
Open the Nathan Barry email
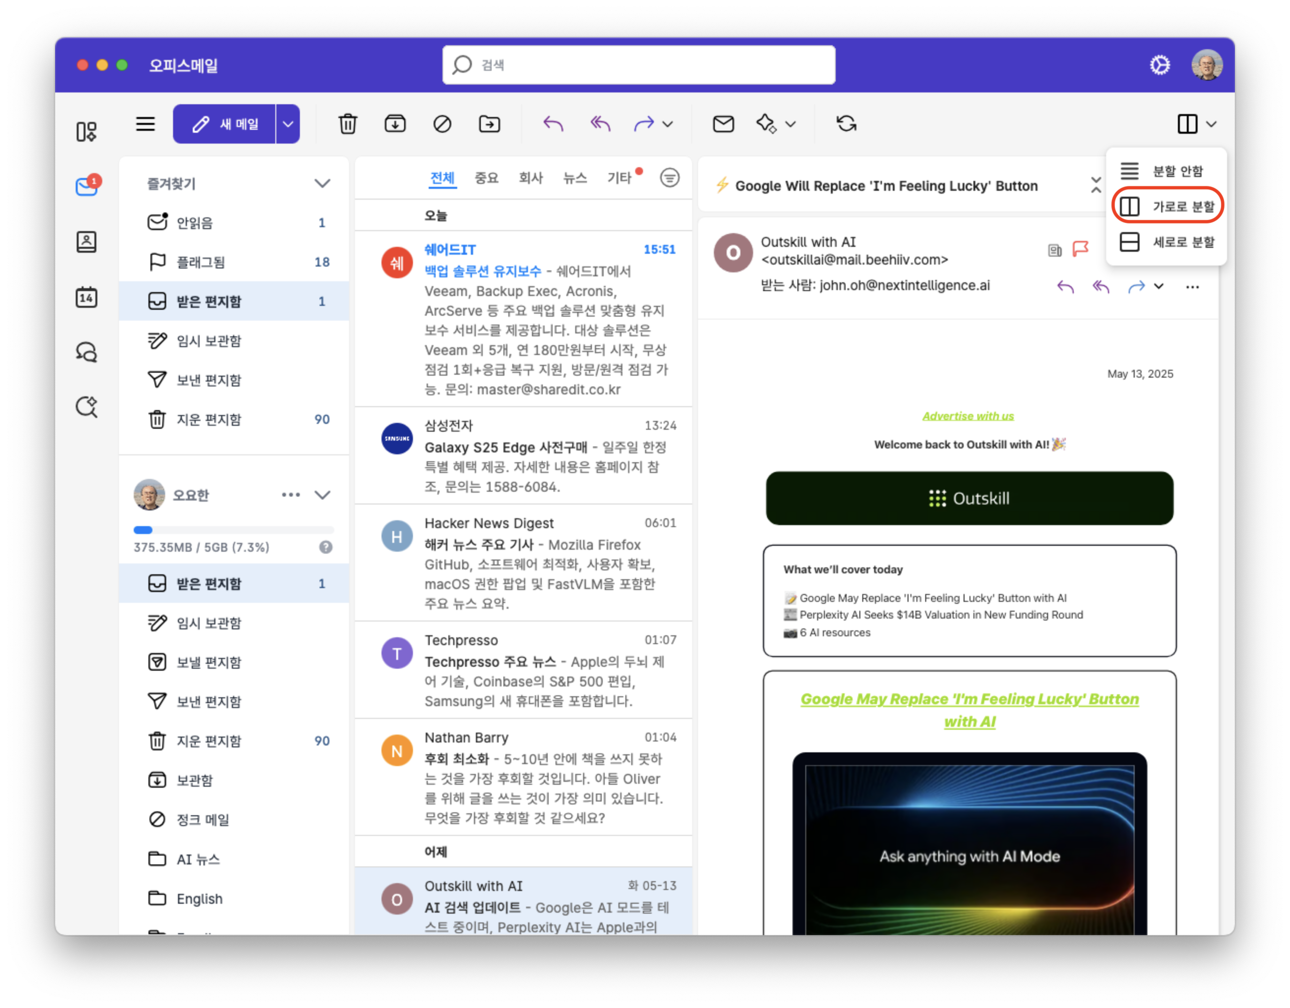tap(523, 777)
